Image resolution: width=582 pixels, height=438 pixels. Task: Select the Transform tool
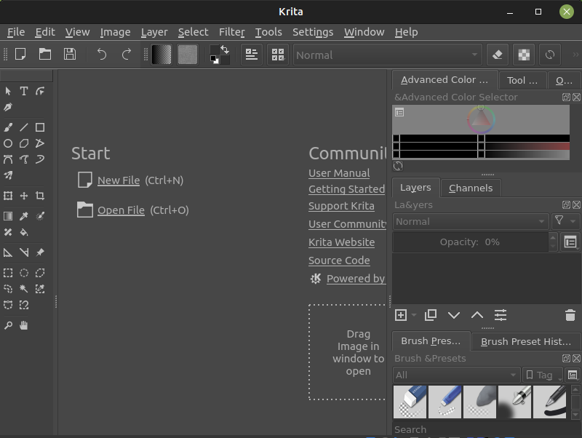pos(8,196)
